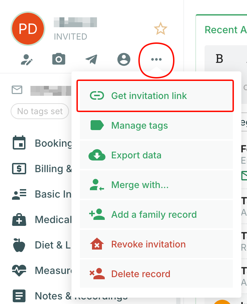Toggle the favorite star icon

(160, 29)
